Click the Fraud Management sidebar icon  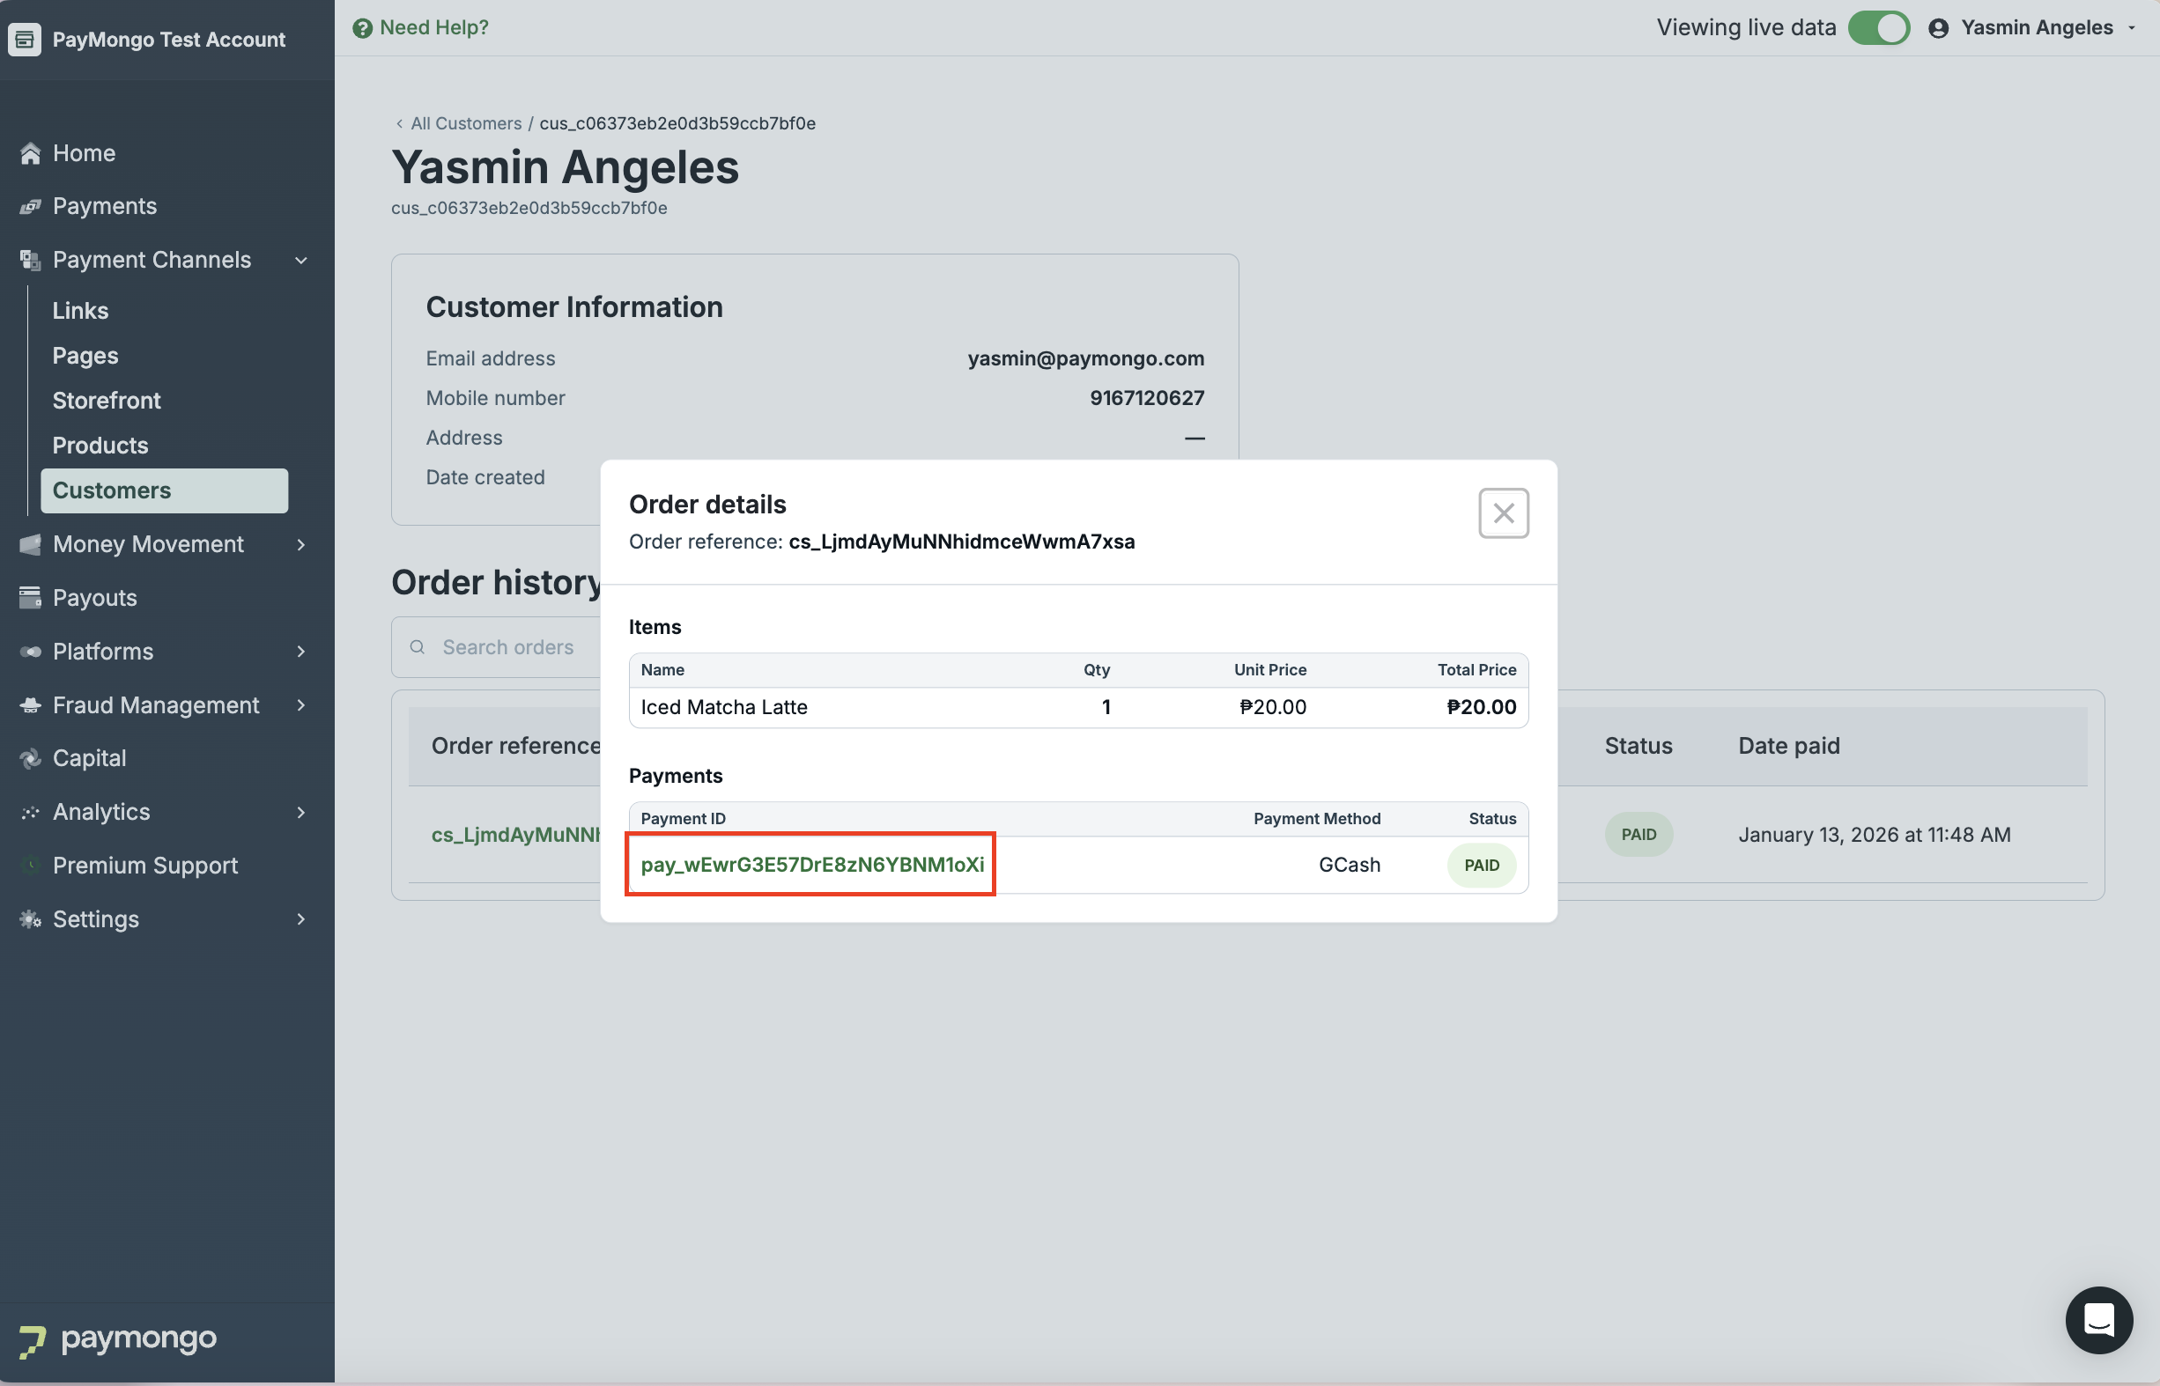[31, 705]
